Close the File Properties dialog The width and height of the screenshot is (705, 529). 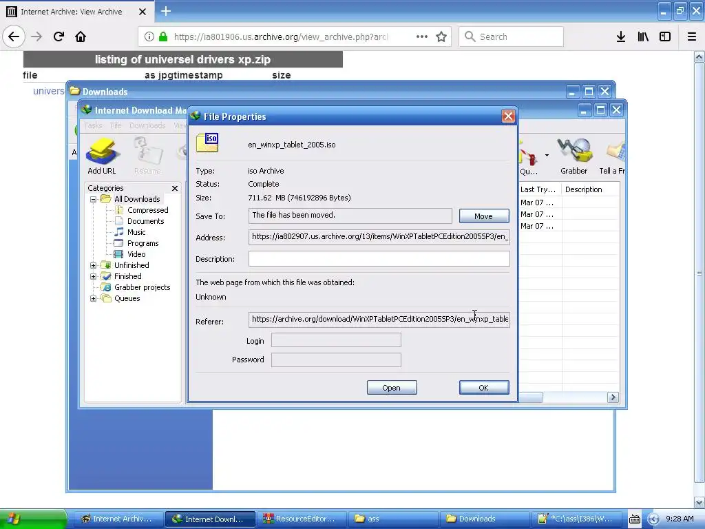pyautogui.click(x=508, y=116)
